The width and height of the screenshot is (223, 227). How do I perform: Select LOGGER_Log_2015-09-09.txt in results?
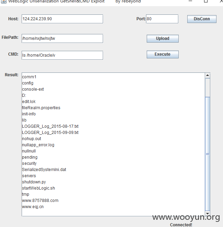point(50,133)
